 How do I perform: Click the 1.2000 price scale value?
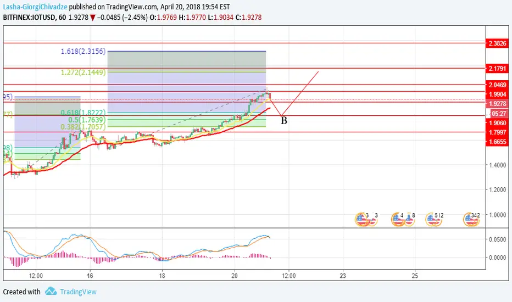point(498,189)
